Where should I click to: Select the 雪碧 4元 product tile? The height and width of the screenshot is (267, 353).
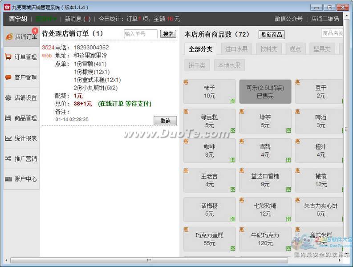(x=265, y=151)
